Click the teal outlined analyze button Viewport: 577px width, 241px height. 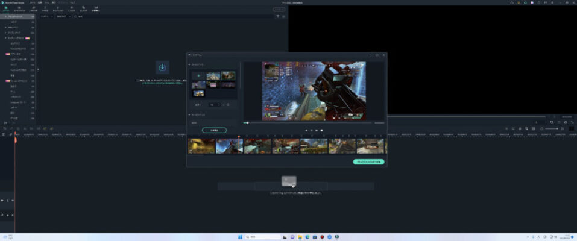pyautogui.click(x=214, y=130)
